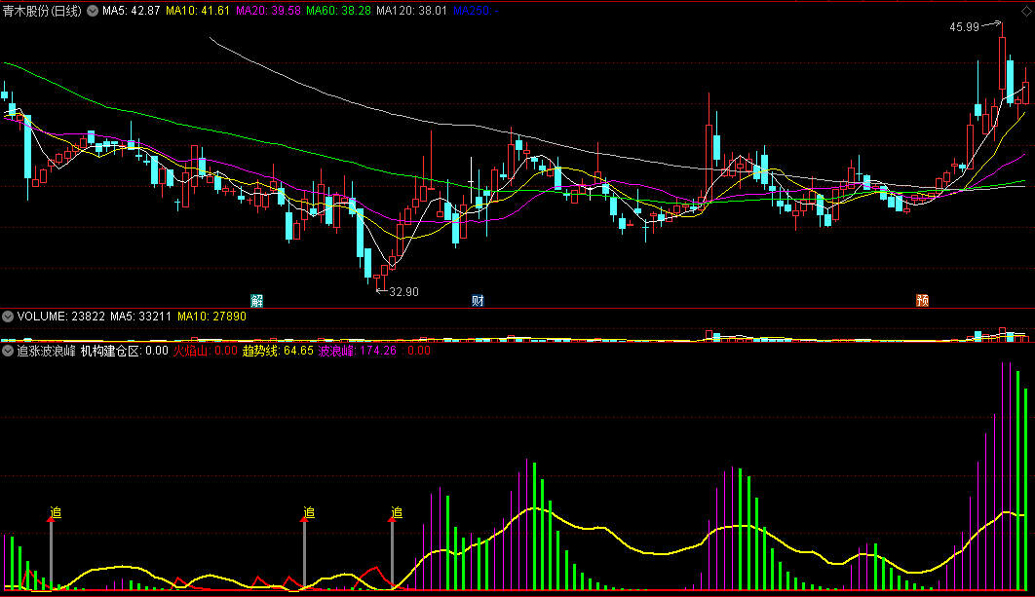Click the volume MA5: 33211 label
The width and height of the screenshot is (1035, 597).
click(x=140, y=317)
